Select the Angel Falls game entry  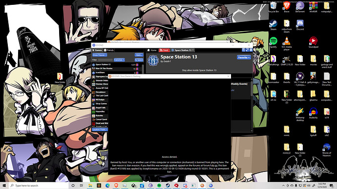100,108
